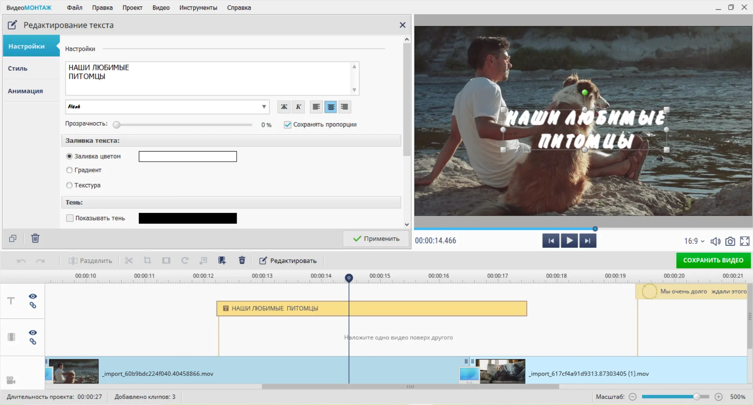This screenshot has width=753, height=405.
Task: Click the Разделить button
Action: click(x=90, y=261)
